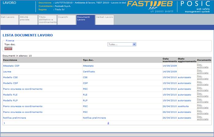Image resolution: width=214 pixels, height=137 pixels.
Task: Click the LAVORO header title
Action: pos(10,3)
